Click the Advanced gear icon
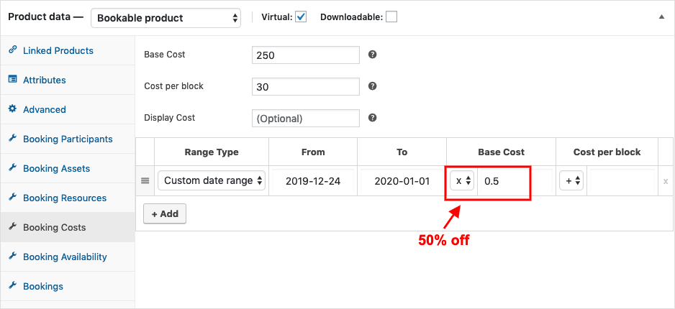 (x=12, y=109)
